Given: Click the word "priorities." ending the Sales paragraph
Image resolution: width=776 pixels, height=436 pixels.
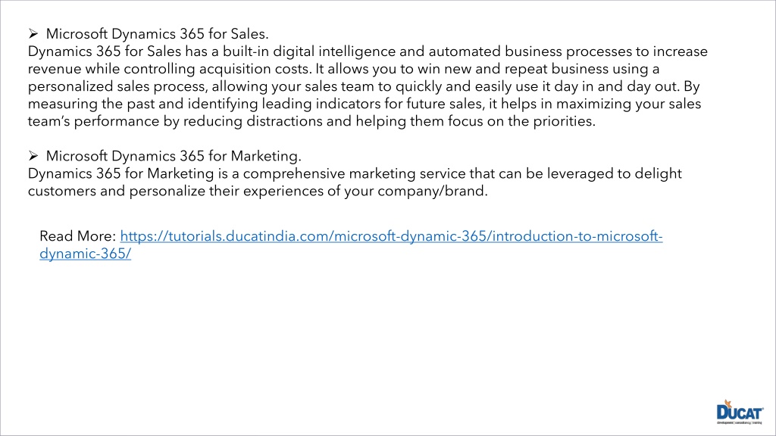Looking at the screenshot, I should pos(564,121).
